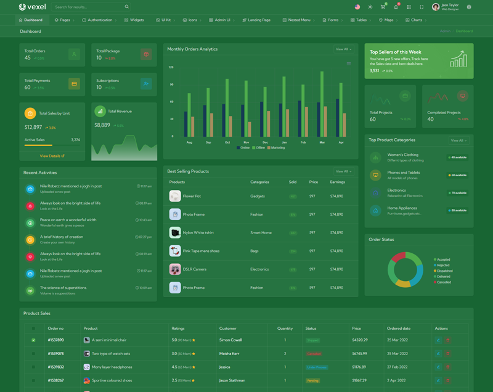Toggle the light/dark theme sun icon

click(x=370, y=7)
